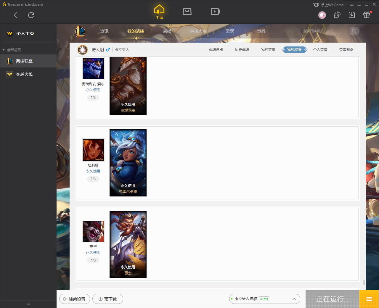Open the 灰烬领主 skin card
This screenshot has height=308, width=379.
coord(128,86)
